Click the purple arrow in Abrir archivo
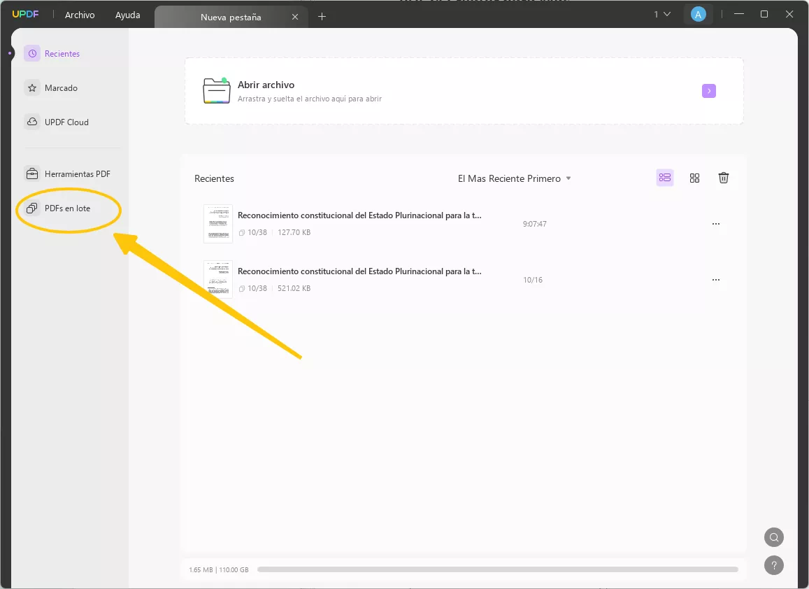The height and width of the screenshot is (589, 809). [709, 91]
